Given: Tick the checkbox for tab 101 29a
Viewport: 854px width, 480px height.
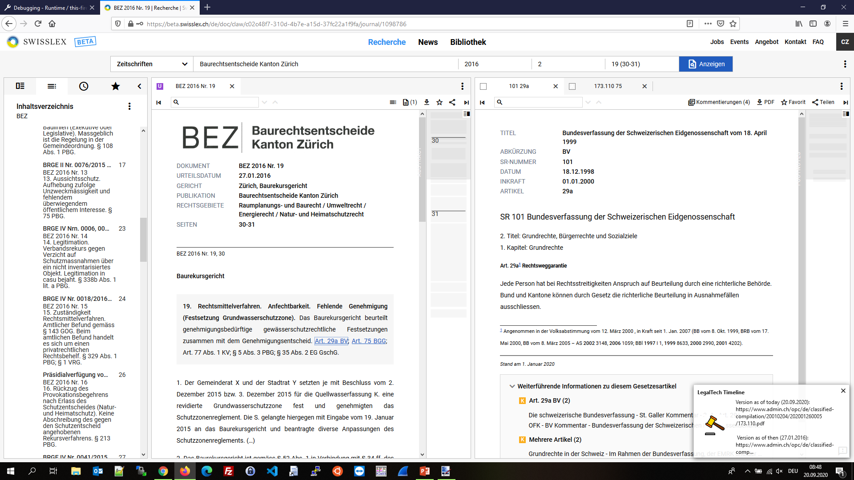Looking at the screenshot, I should [x=483, y=86].
